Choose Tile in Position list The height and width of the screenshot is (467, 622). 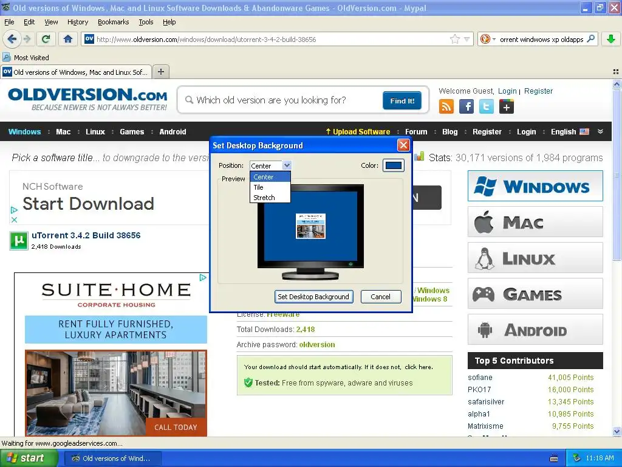click(270, 187)
